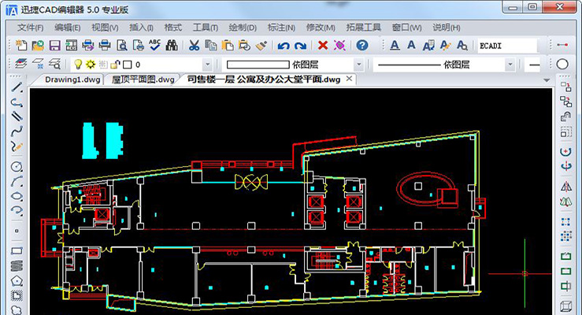Switch to the 屋顶平面图.dwg tab

[x=143, y=80]
